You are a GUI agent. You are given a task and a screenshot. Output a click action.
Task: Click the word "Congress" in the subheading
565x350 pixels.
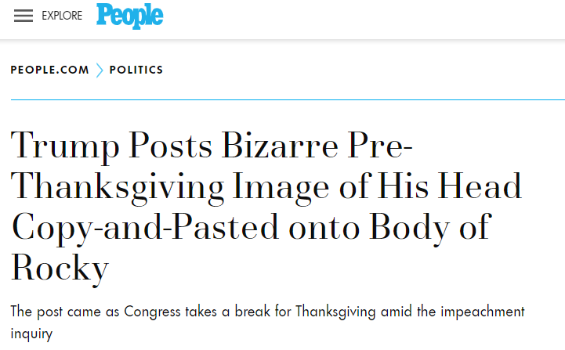[x=146, y=311]
